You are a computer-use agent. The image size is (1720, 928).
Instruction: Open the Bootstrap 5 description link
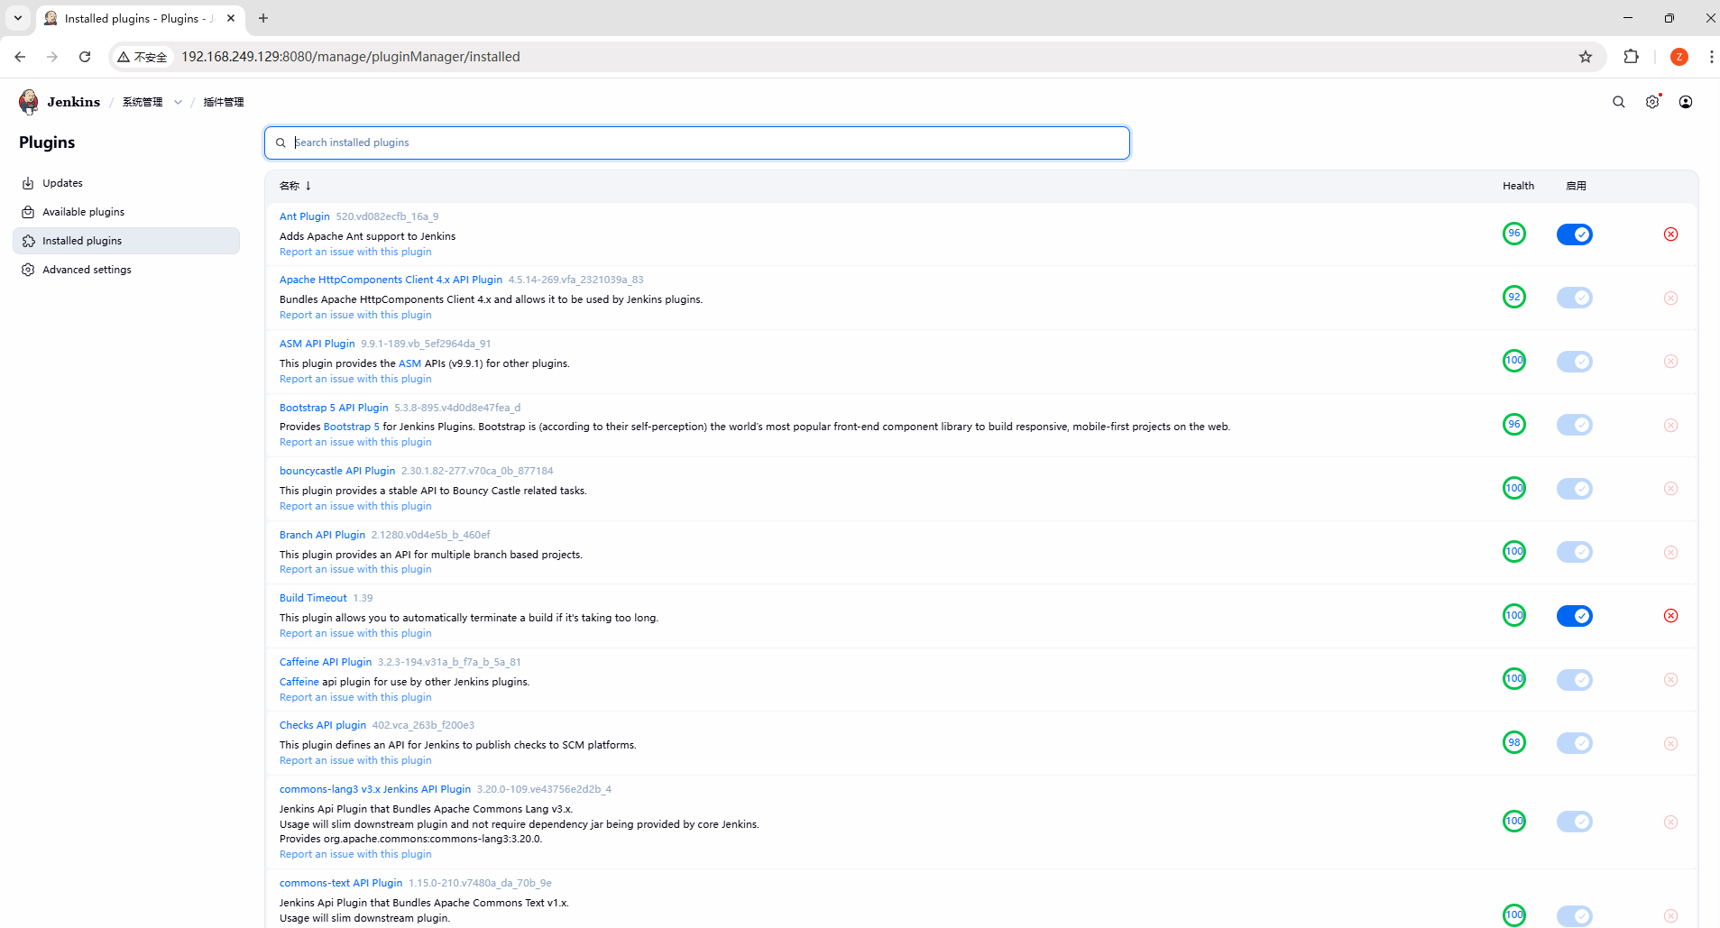point(352,427)
